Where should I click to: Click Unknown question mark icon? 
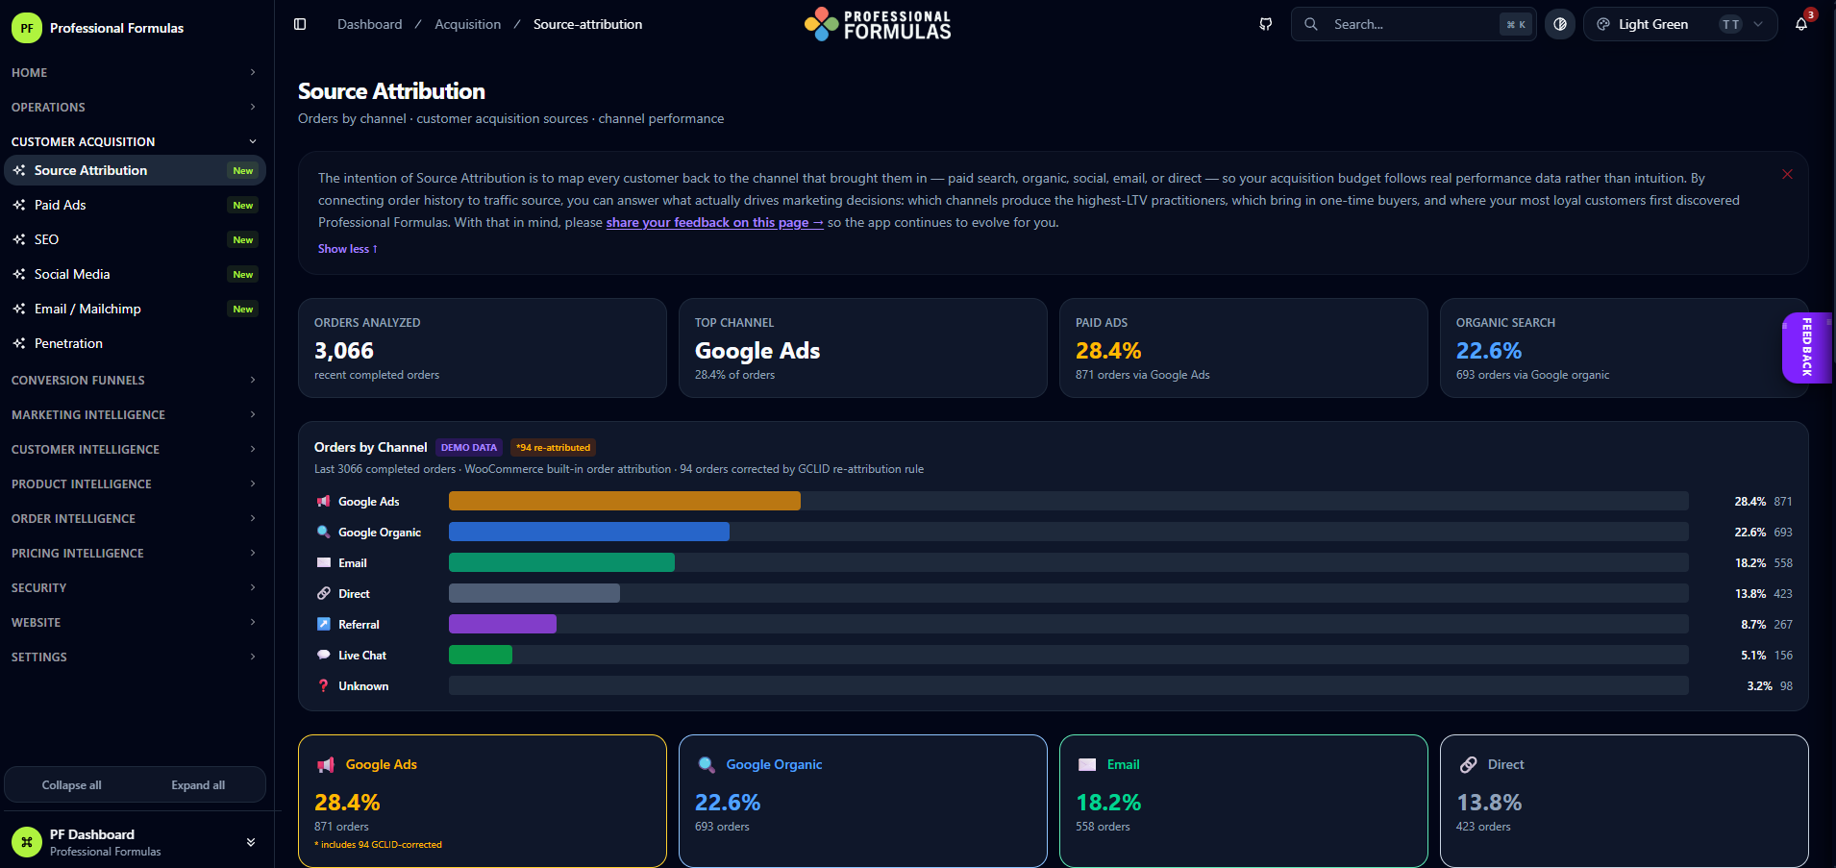coord(324,686)
